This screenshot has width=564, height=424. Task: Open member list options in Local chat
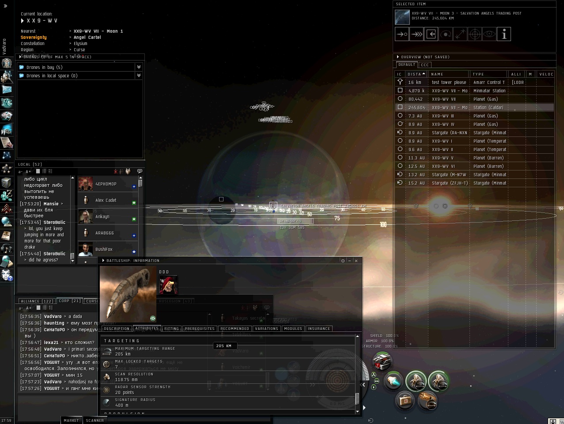(140, 171)
